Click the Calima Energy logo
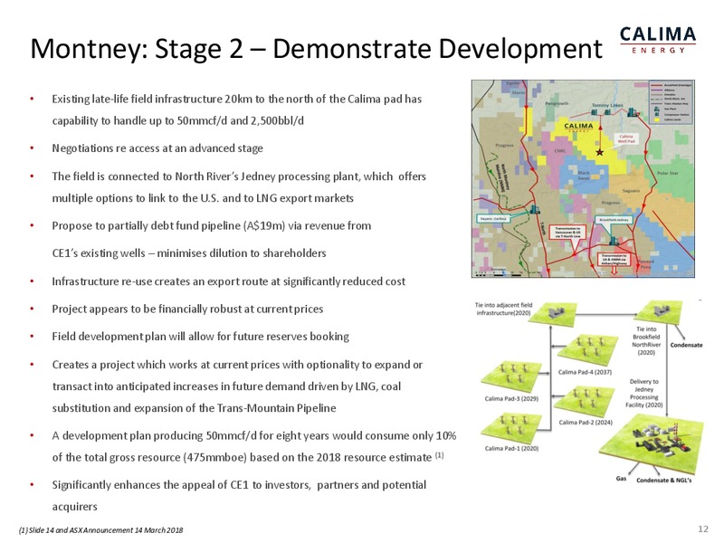Viewport: 724px width, 543px height. pyautogui.click(x=658, y=40)
